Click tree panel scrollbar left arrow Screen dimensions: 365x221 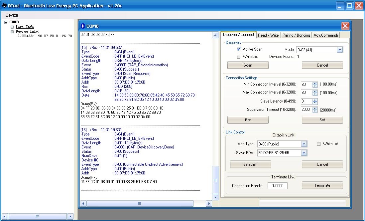tap(4, 217)
